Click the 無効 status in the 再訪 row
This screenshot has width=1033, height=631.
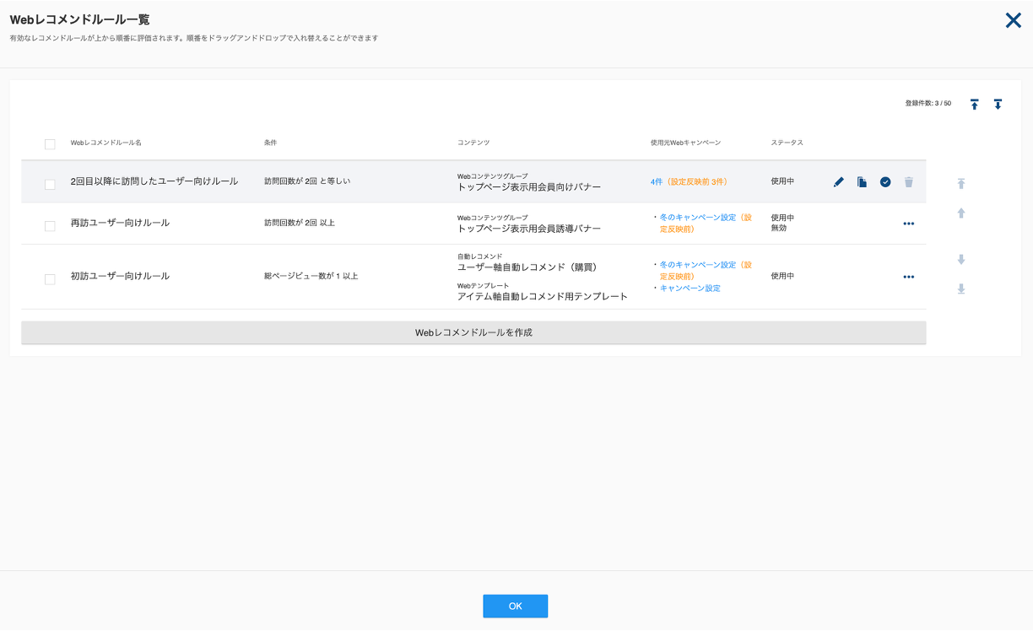[779, 228]
